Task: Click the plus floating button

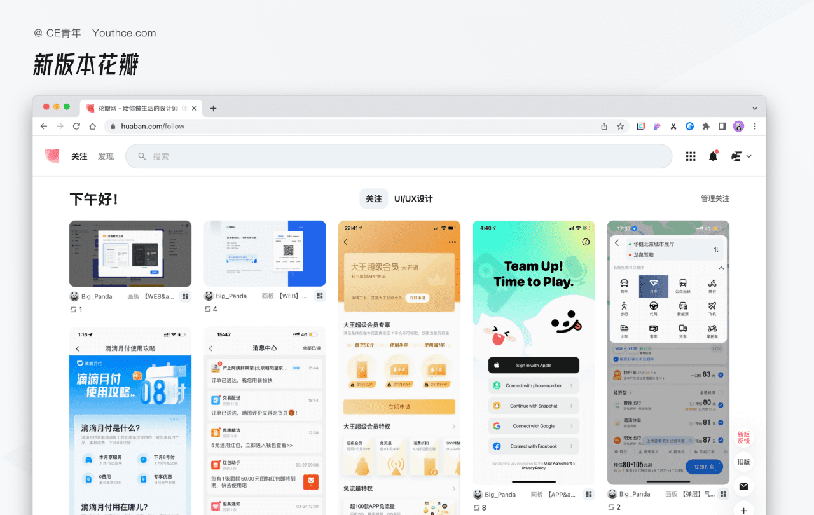Action: click(743, 510)
